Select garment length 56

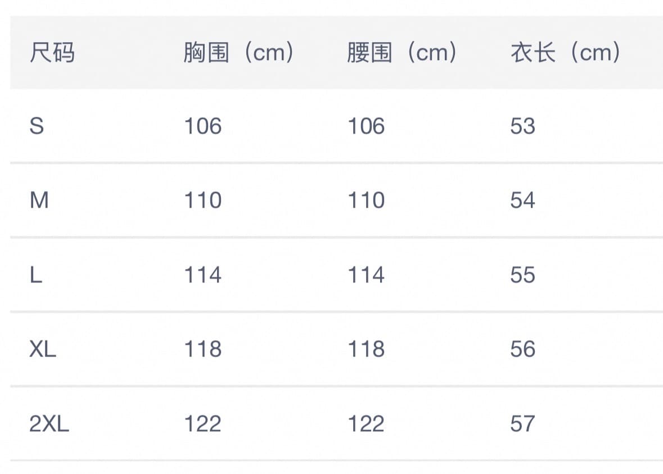click(x=522, y=349)
